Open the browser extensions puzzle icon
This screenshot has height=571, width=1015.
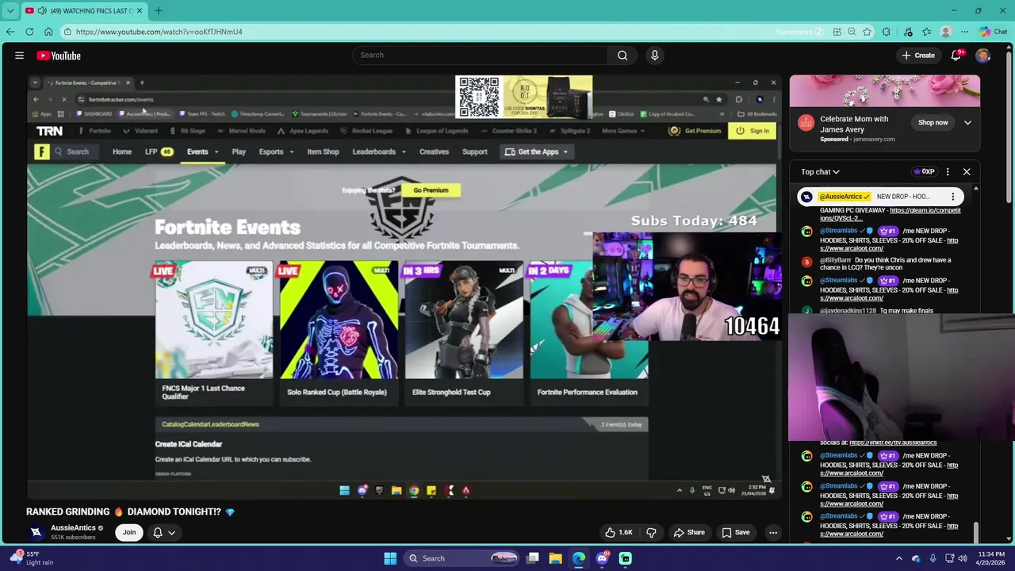(887, 32)
